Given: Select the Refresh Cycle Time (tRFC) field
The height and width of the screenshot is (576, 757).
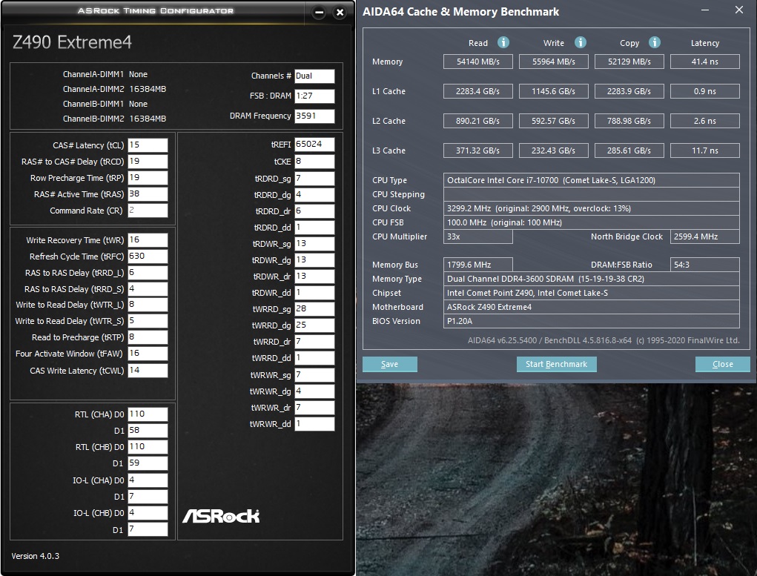Looking at the screenshot, I should (148, 256).
